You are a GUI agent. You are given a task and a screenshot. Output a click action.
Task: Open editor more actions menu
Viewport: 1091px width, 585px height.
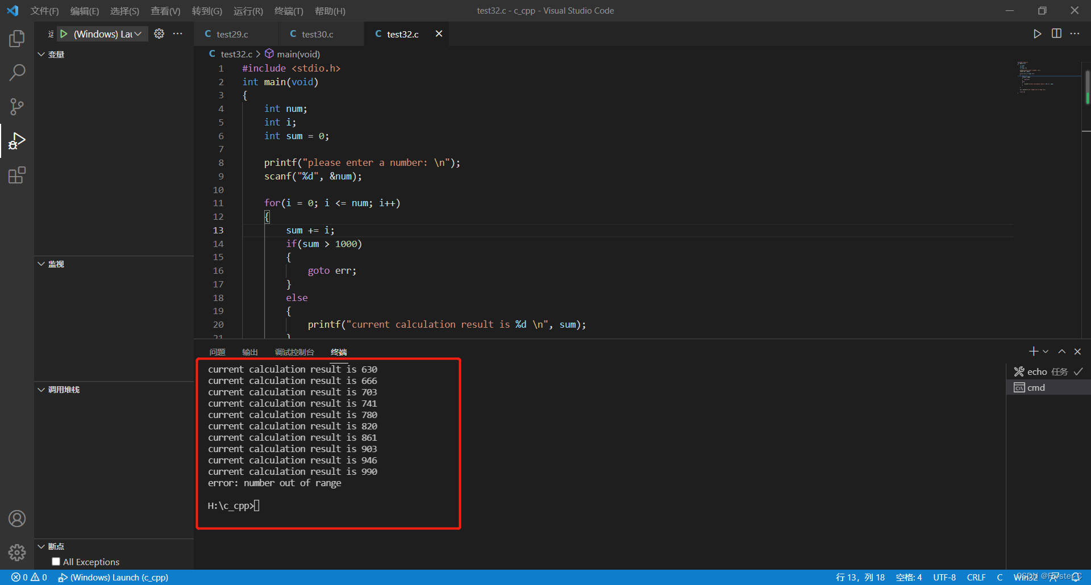(1075, 34)
